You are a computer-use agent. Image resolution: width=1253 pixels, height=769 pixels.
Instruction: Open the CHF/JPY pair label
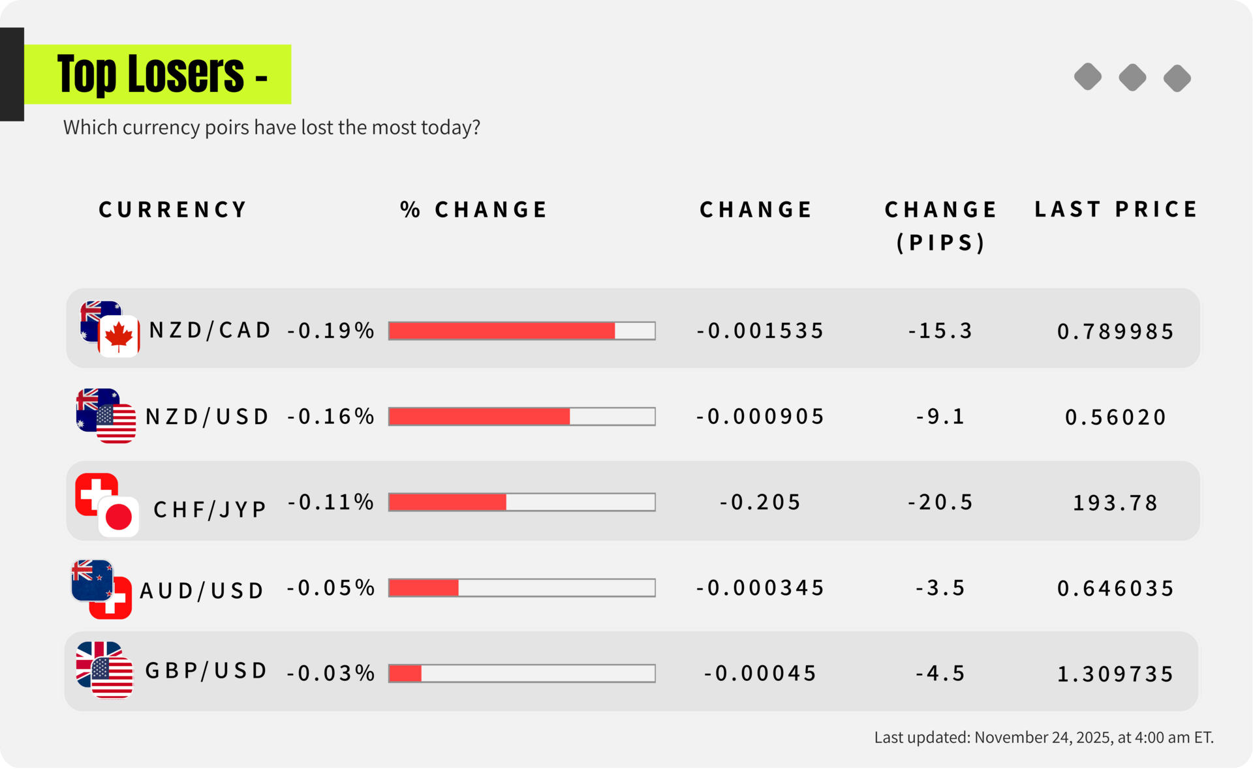click(x=210, y=509)
